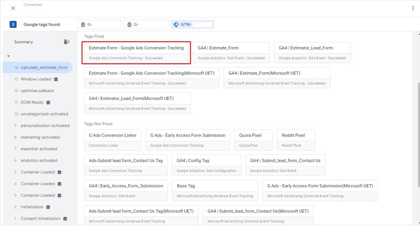Viewport: 420px width, 226px height.
Task: Open the Estimate Form Google Ads Conversion tag
Action: coord(136,52)
